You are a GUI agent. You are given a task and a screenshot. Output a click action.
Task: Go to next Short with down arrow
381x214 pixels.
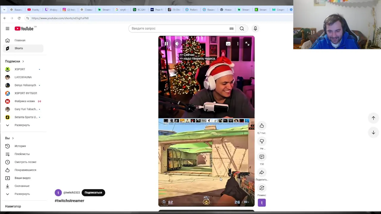[x=373, y=133]
